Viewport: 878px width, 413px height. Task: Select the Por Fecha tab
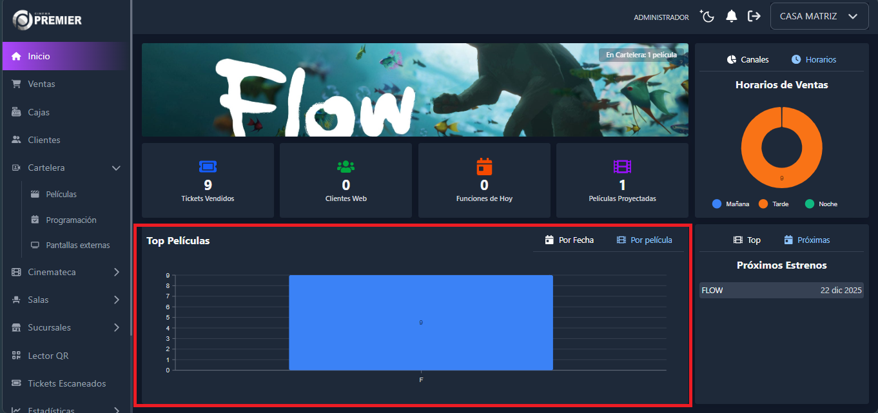(569, 240)
